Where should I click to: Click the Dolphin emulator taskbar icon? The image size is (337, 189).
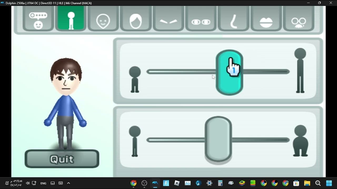point(155,183)
